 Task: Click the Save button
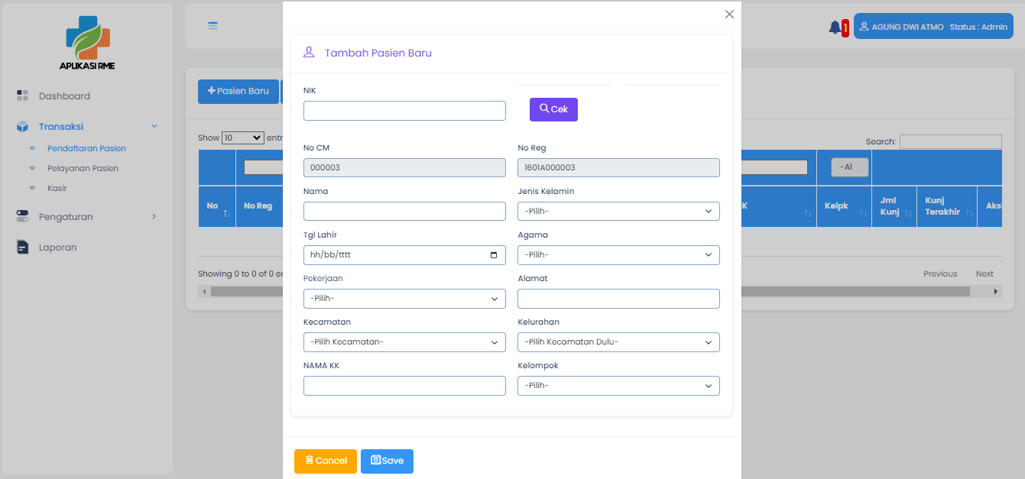tap(387, 461)
